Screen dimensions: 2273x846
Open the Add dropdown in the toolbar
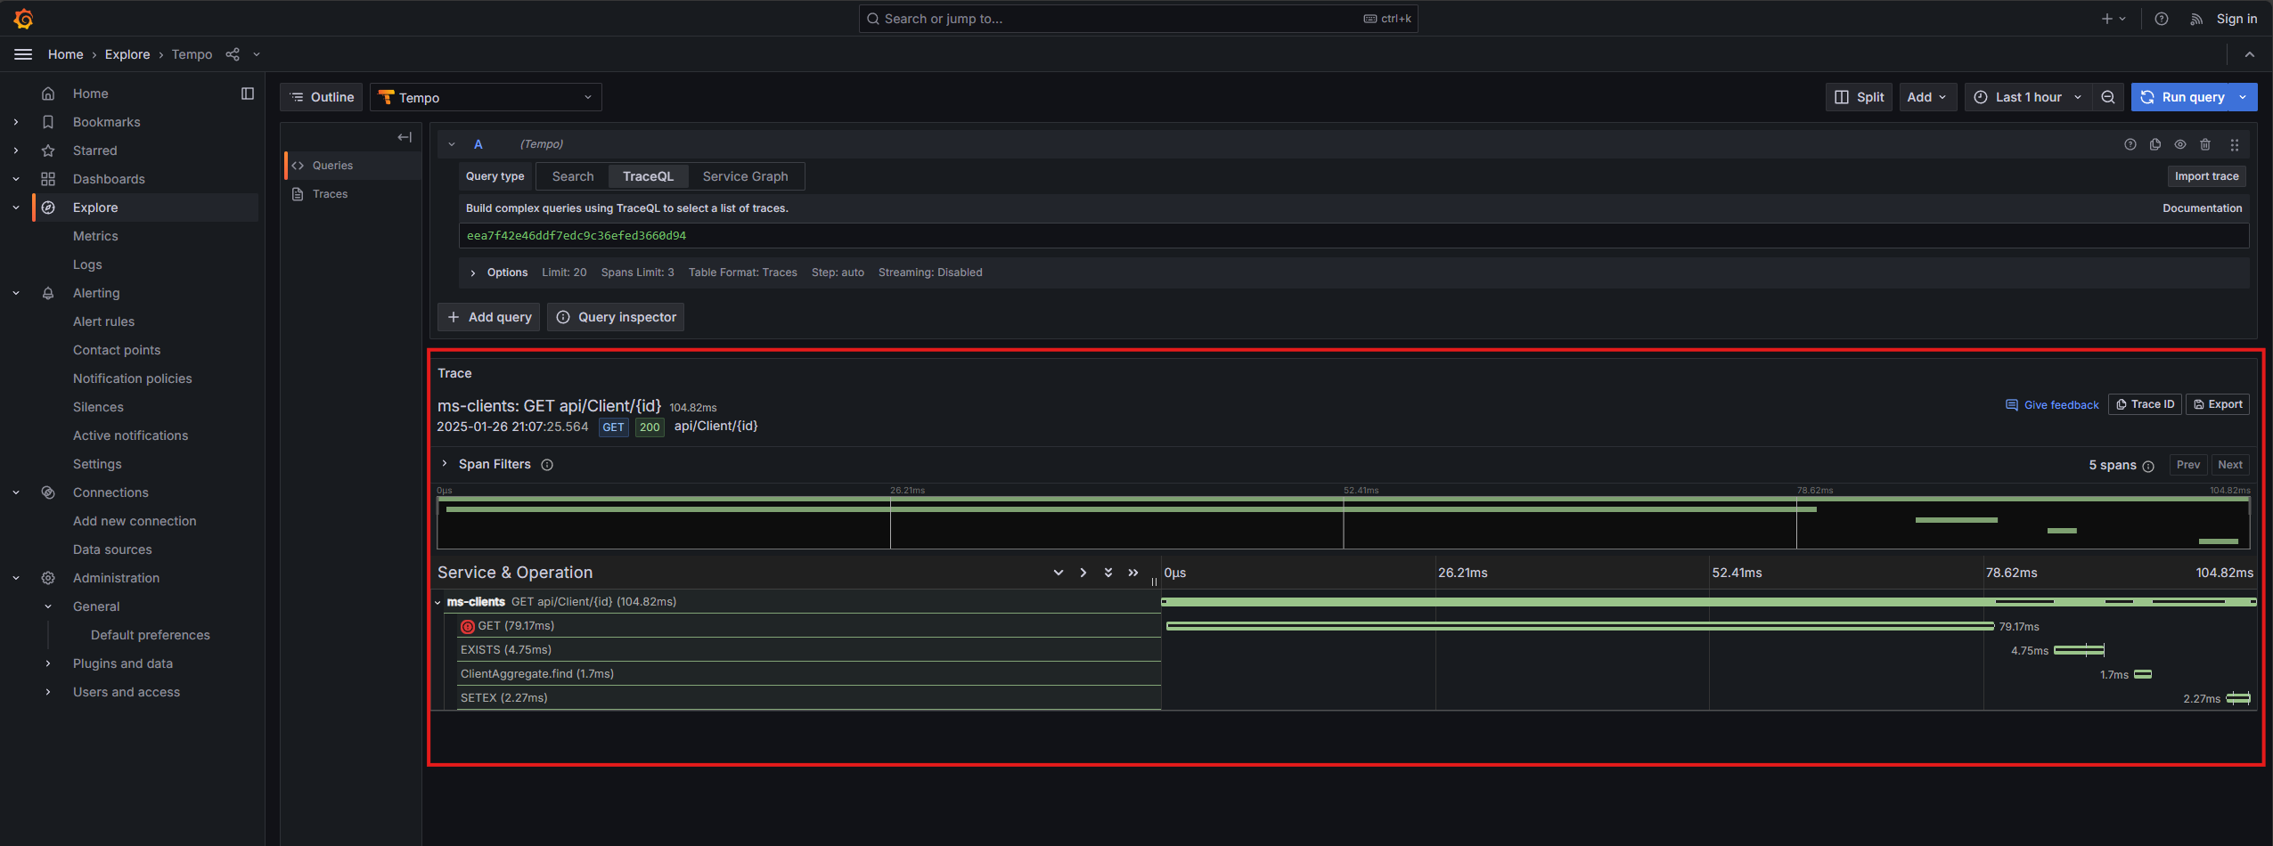pyautogui.click(x=1926, y=97)
